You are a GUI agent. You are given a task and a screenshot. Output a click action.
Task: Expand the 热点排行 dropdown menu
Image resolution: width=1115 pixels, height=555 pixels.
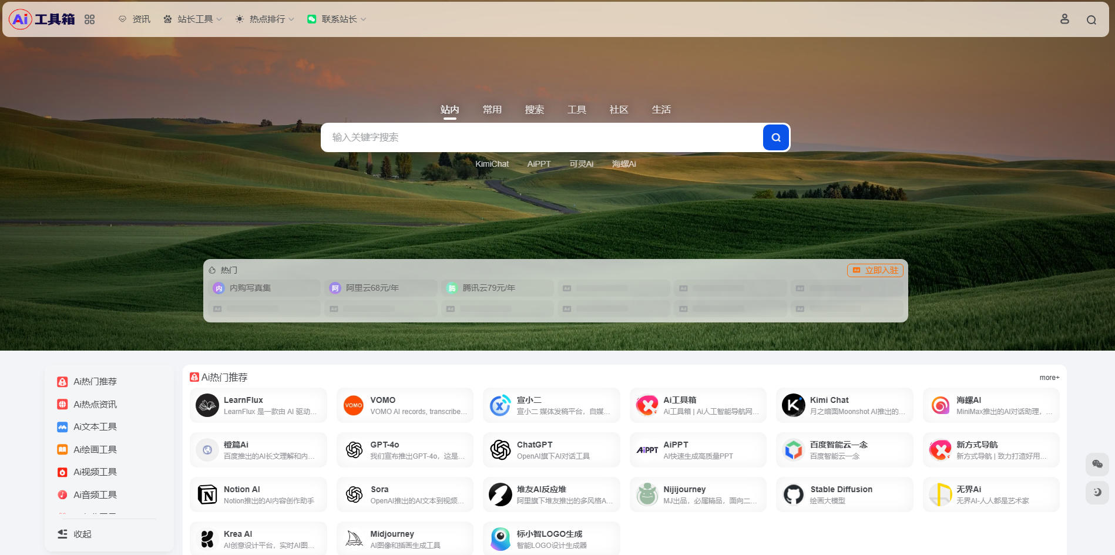[265, 19]
